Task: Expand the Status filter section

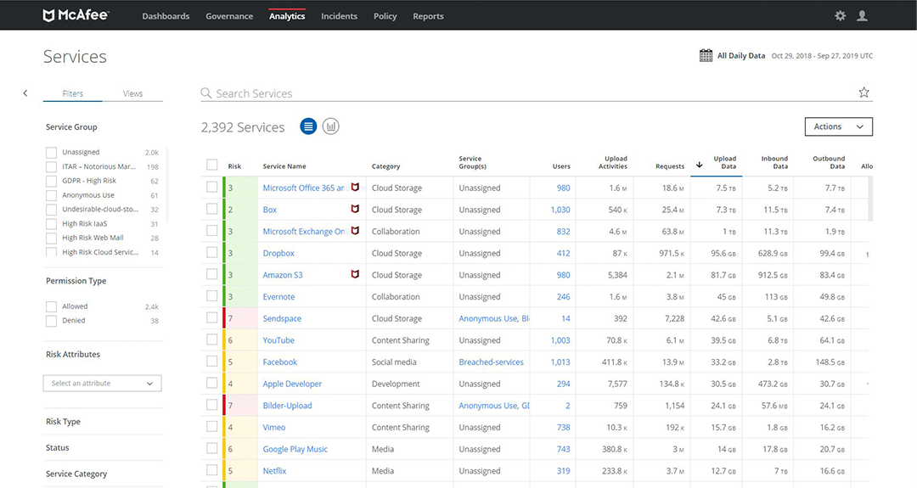Action: 58,447
